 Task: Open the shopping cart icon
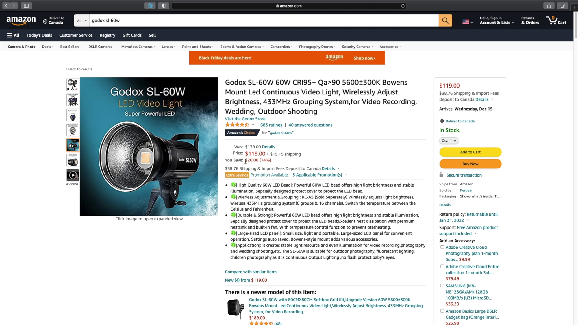tap(556, 21)
